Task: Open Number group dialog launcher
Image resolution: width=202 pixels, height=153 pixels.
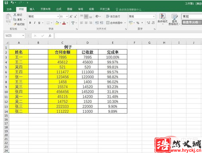Action: point(155,29)
